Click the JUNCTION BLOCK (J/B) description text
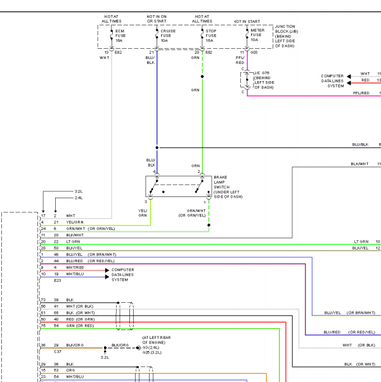The height and width of the screenshot is (382, 381). point(287,36)
